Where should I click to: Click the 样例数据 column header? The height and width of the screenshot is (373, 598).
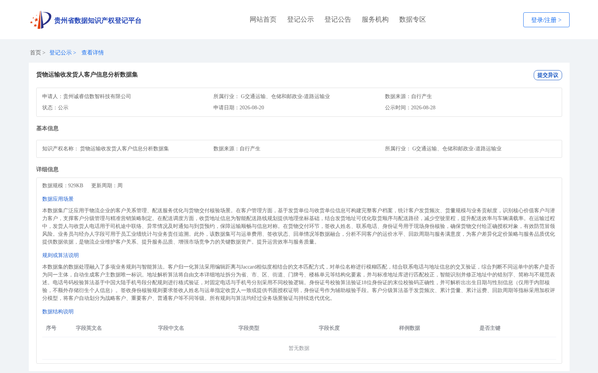pyautogui.click(x=410, y=328)
